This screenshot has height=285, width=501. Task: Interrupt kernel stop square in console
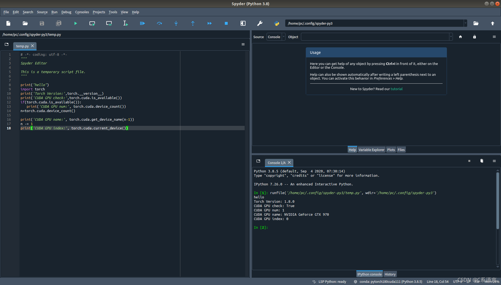pyautogui.click(x=469, y=161)
